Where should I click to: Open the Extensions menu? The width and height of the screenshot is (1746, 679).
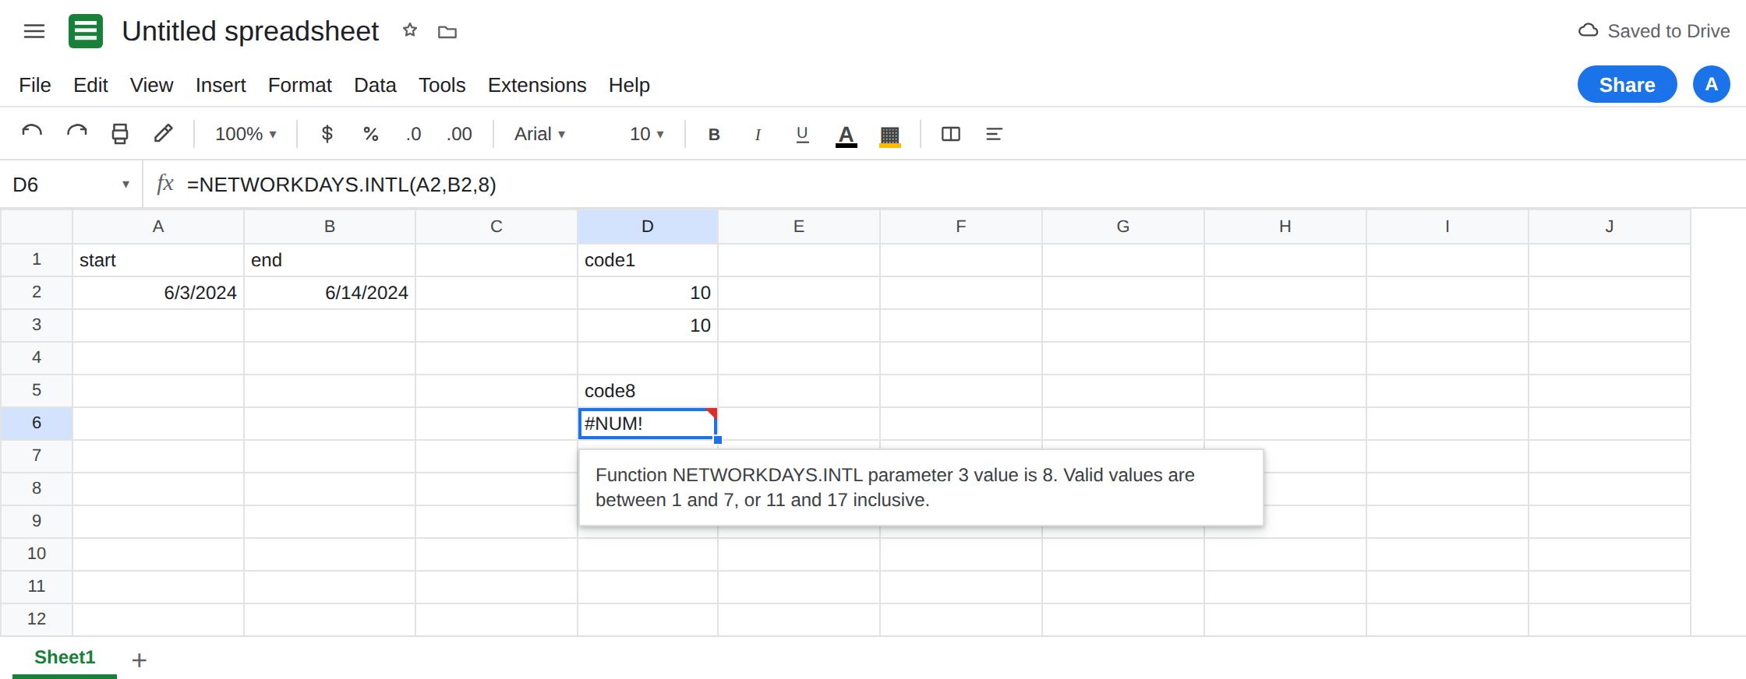click(x=537, y=85)
